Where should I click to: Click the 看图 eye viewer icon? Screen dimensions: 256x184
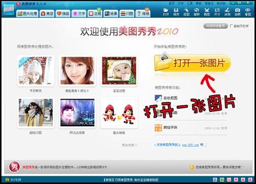coord(248,10)
